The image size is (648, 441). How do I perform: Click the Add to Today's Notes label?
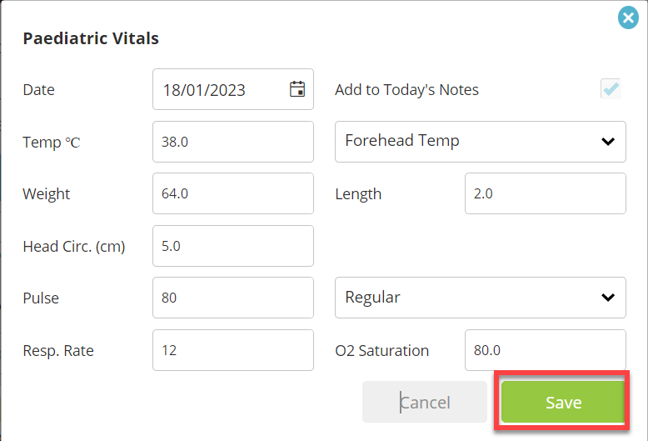tap(406, 90)
